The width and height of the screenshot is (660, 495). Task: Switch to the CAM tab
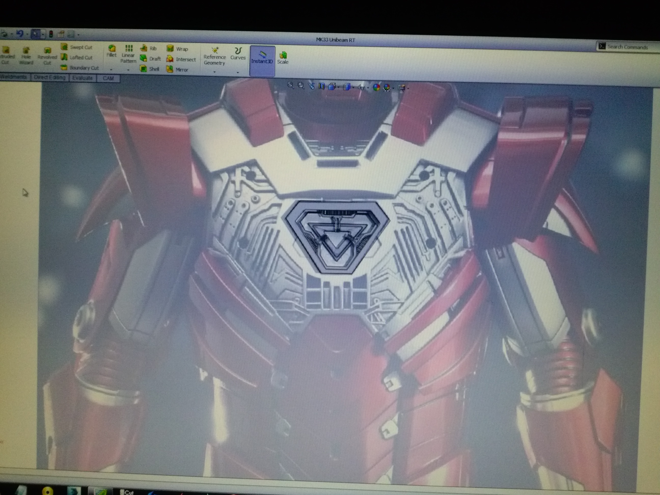click(108, 78)
